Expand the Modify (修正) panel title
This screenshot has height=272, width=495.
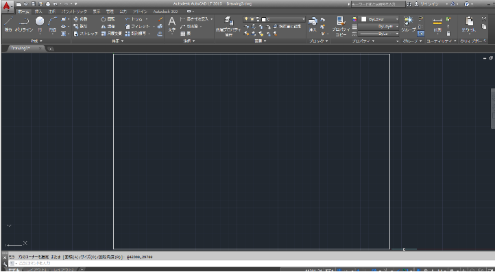click(x=117, y=41)
